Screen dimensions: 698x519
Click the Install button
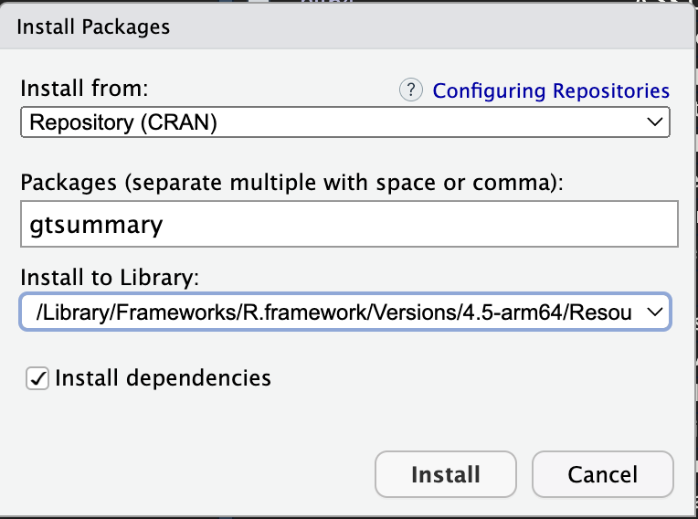pyautogui.click(x=446, y=474)
